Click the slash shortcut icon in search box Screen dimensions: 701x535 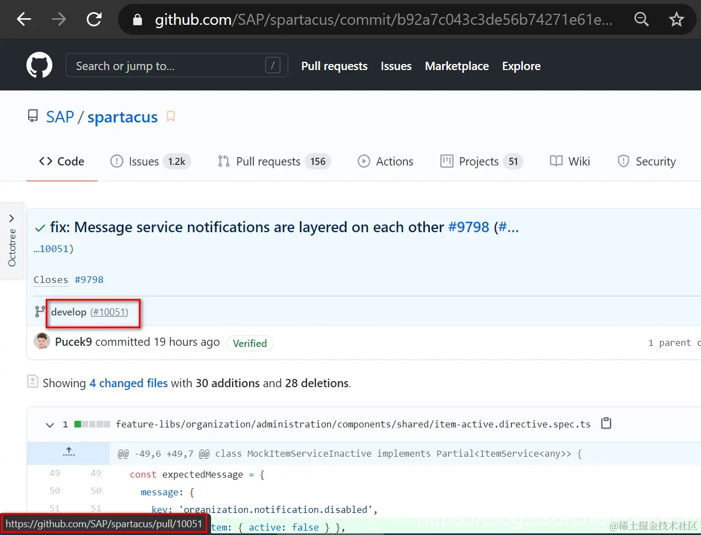pos(273,66)
